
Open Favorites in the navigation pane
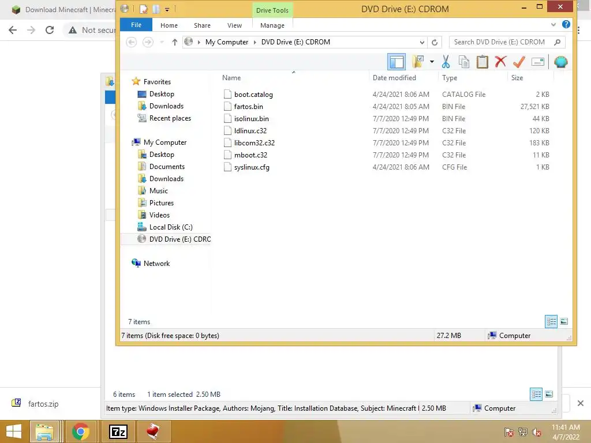click(x=157, y=82)
